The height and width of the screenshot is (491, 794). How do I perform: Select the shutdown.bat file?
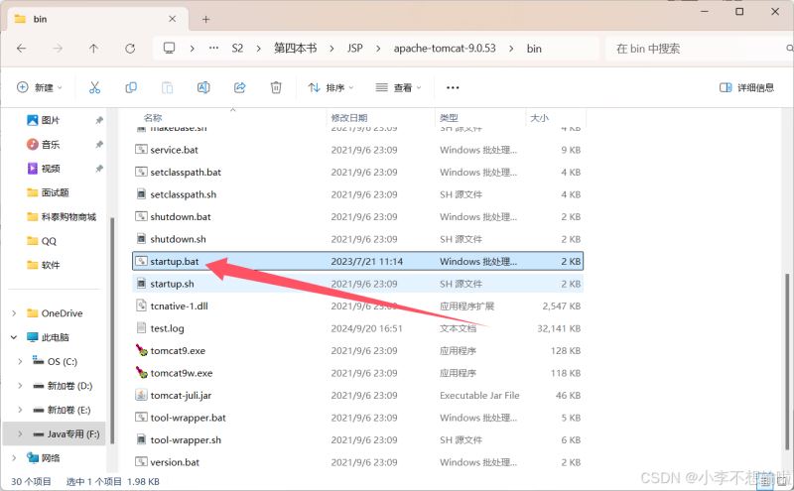pyautogui.click(x=357, y=216)
